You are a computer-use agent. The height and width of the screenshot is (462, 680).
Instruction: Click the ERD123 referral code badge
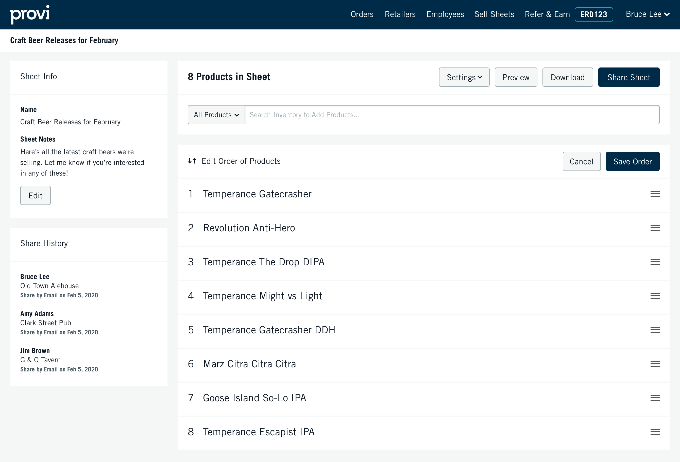point(594,14)
